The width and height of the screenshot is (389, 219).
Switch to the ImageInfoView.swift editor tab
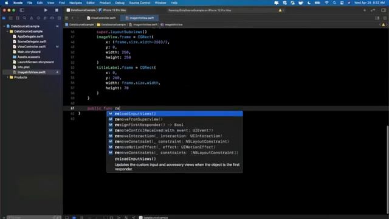click(x=140, y=18)
